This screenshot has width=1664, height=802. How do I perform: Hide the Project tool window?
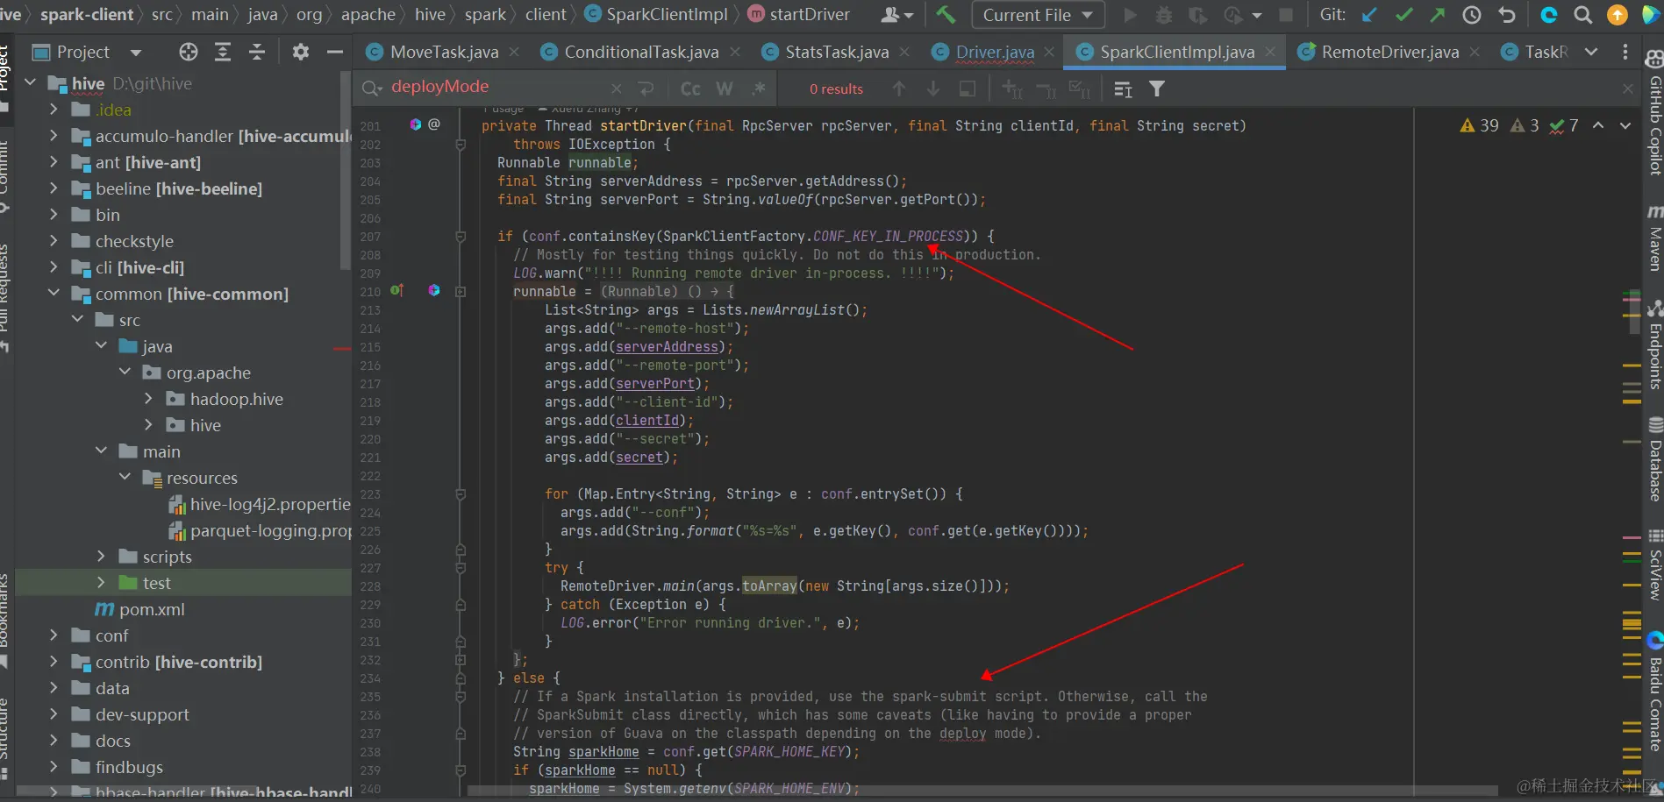click(334, 52)
